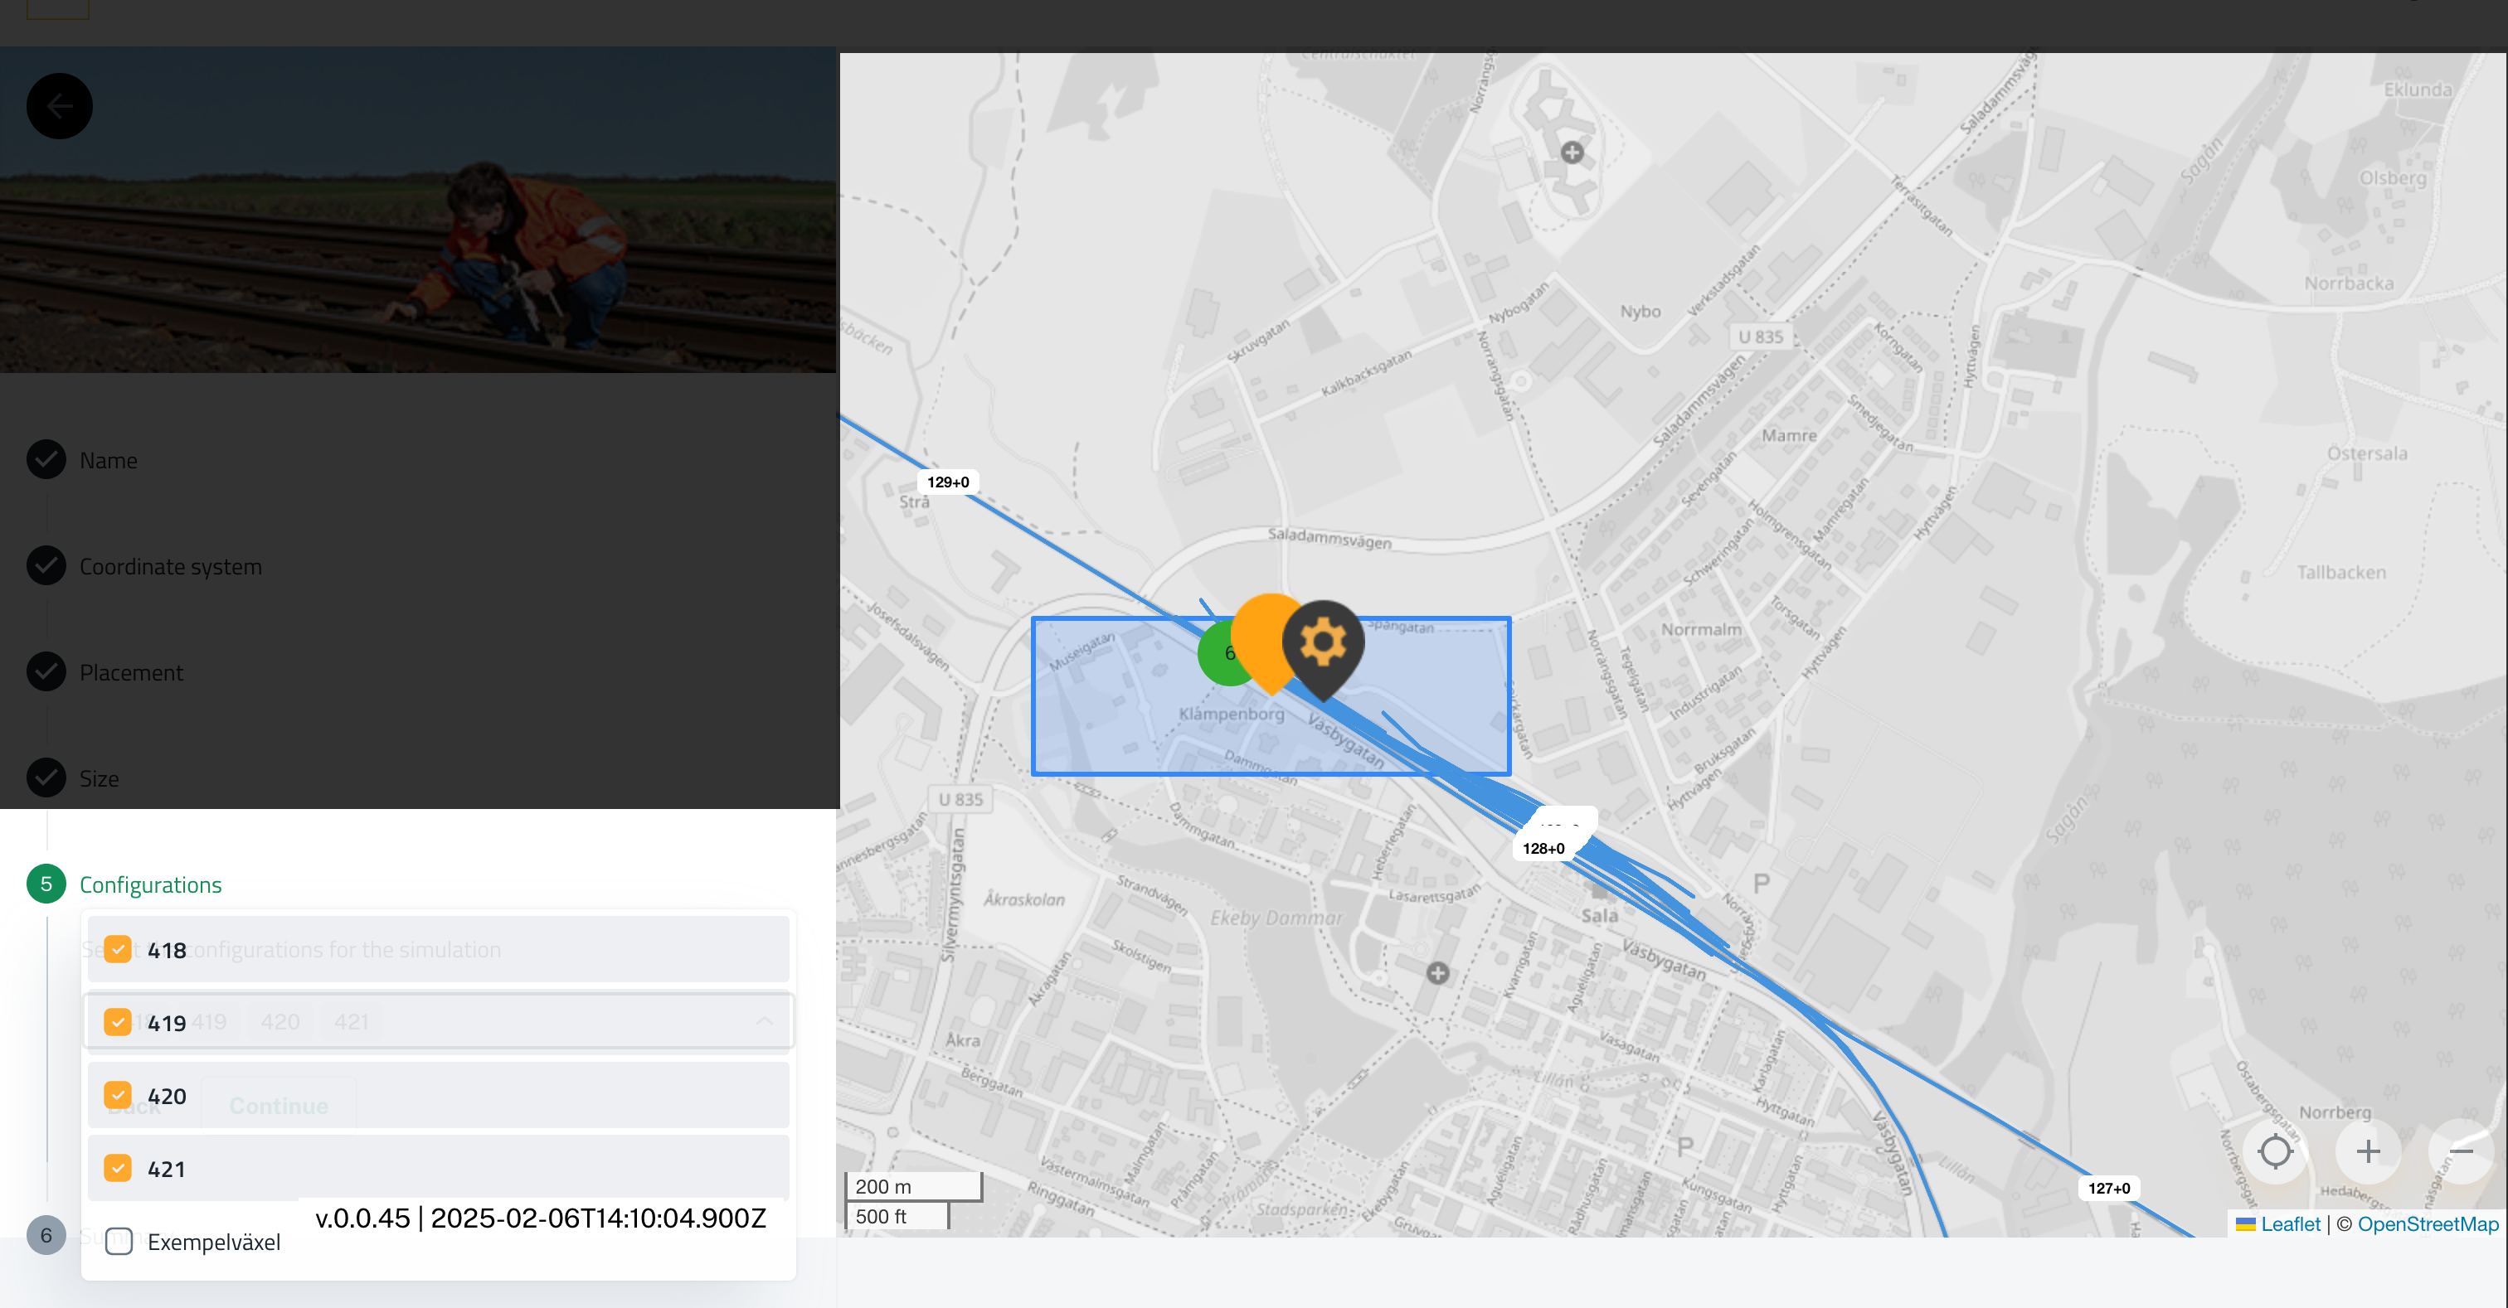Click the step 5 Configurations number badge
The image size is (2508, 1308).
[x=46, y=884]
